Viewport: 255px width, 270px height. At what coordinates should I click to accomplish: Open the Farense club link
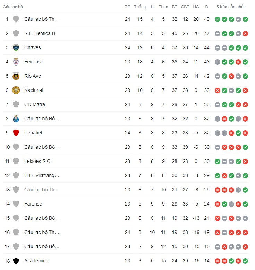(33, 204)
